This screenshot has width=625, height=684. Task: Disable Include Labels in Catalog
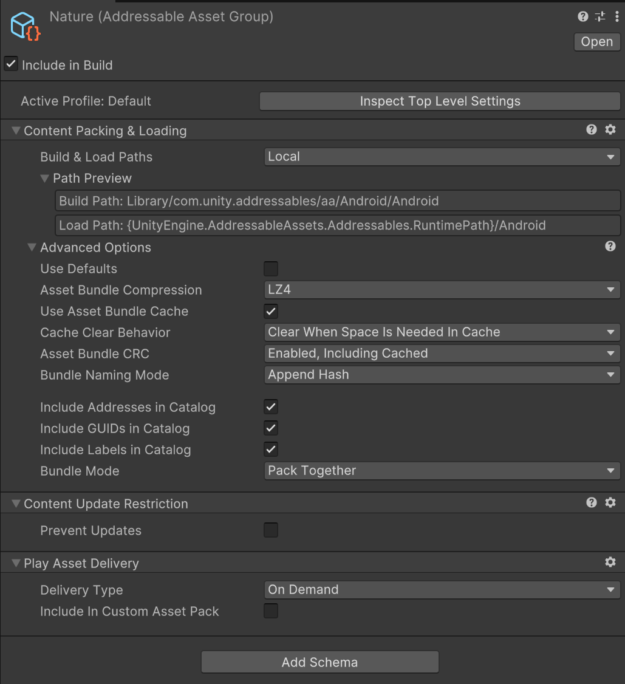tap(270, 450)
